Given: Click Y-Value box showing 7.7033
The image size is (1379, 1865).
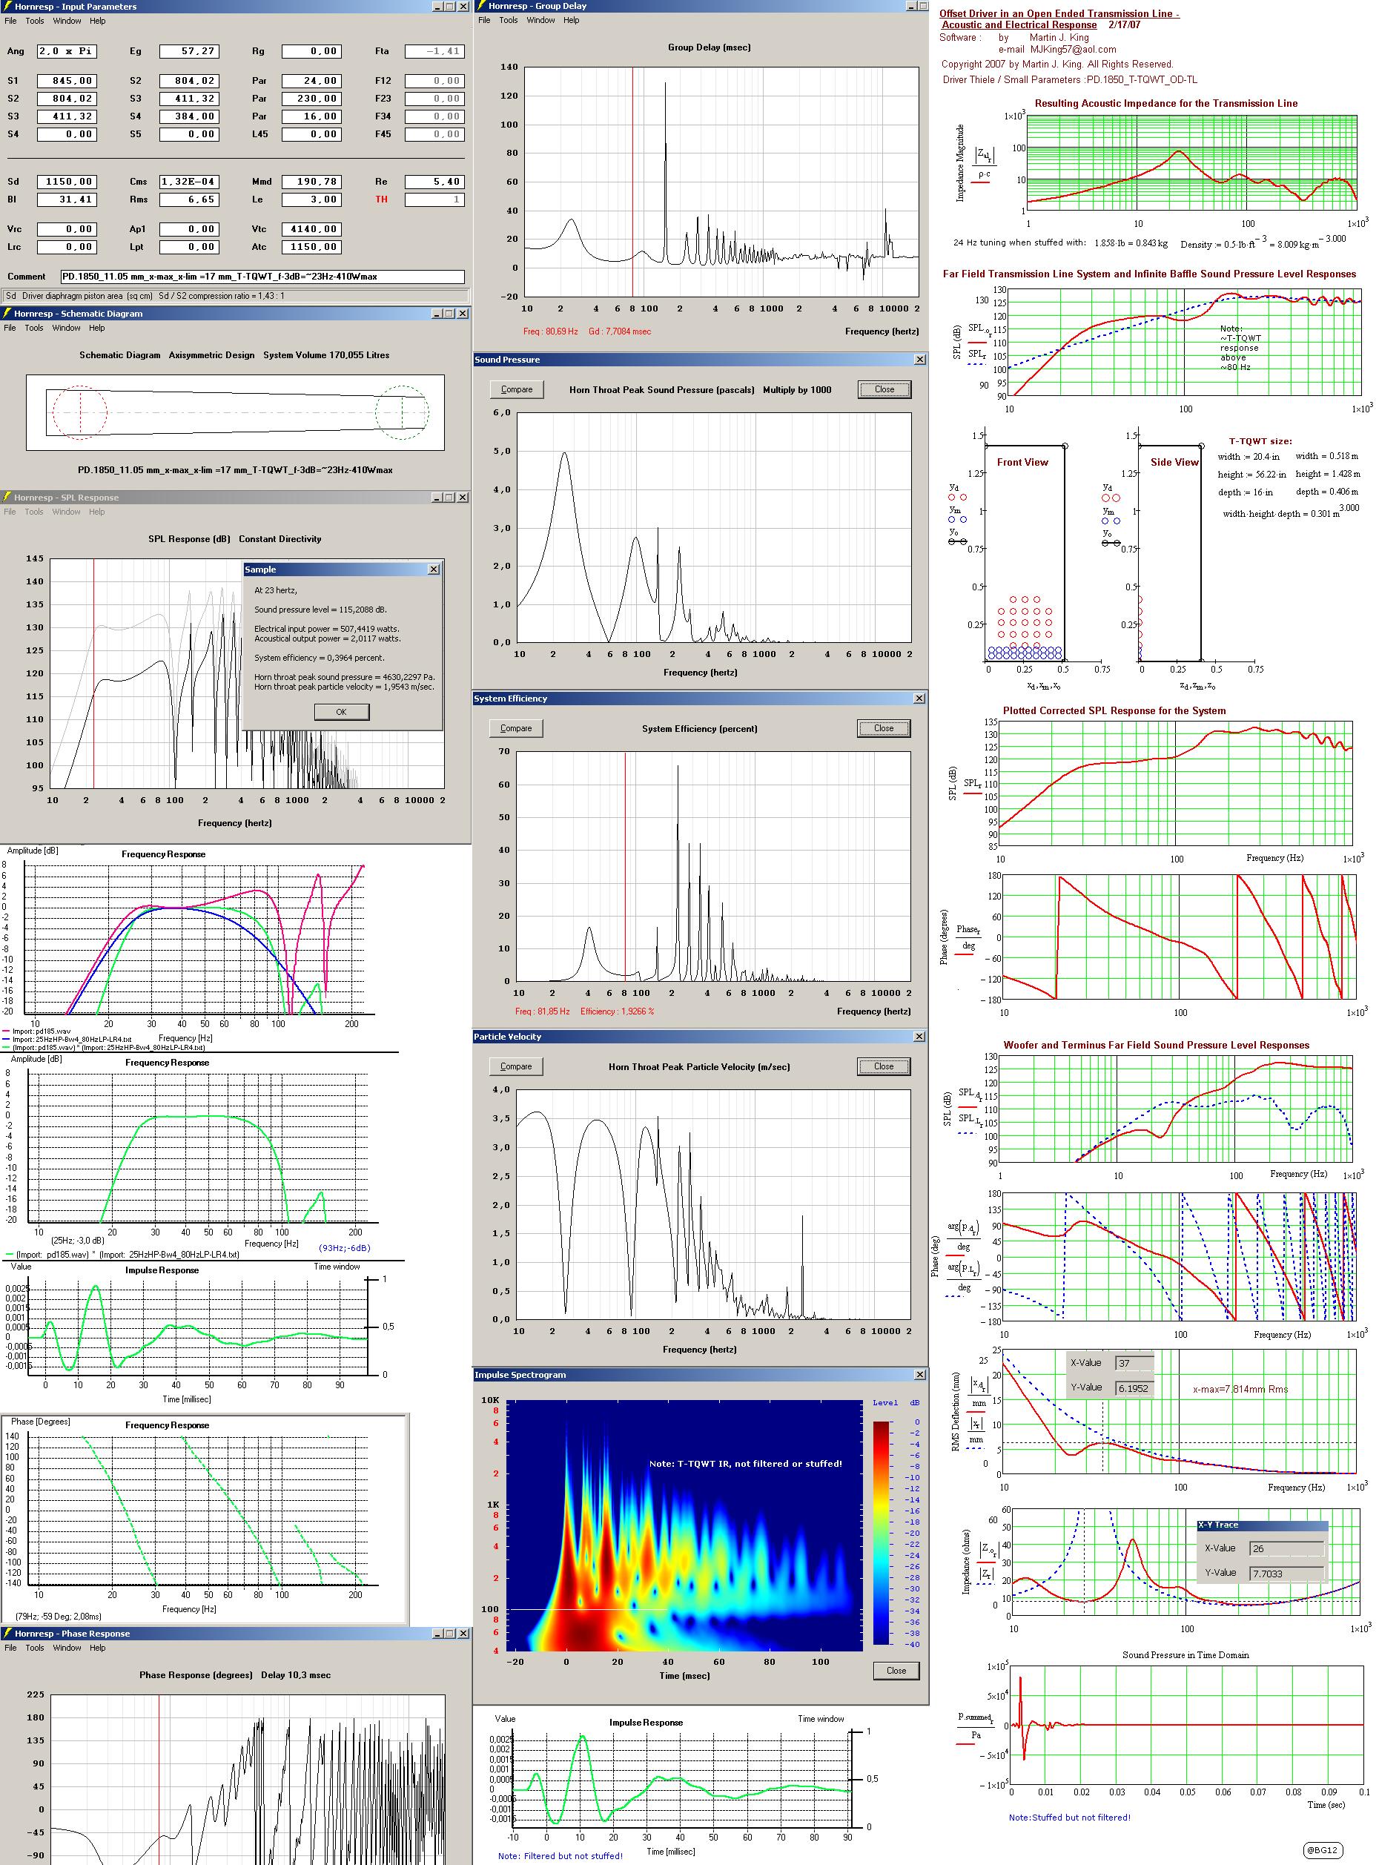Looking at the screenshot, I should point(1286,1574).
